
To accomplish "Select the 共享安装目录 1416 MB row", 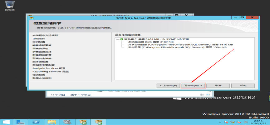I will tap(180, 45).
